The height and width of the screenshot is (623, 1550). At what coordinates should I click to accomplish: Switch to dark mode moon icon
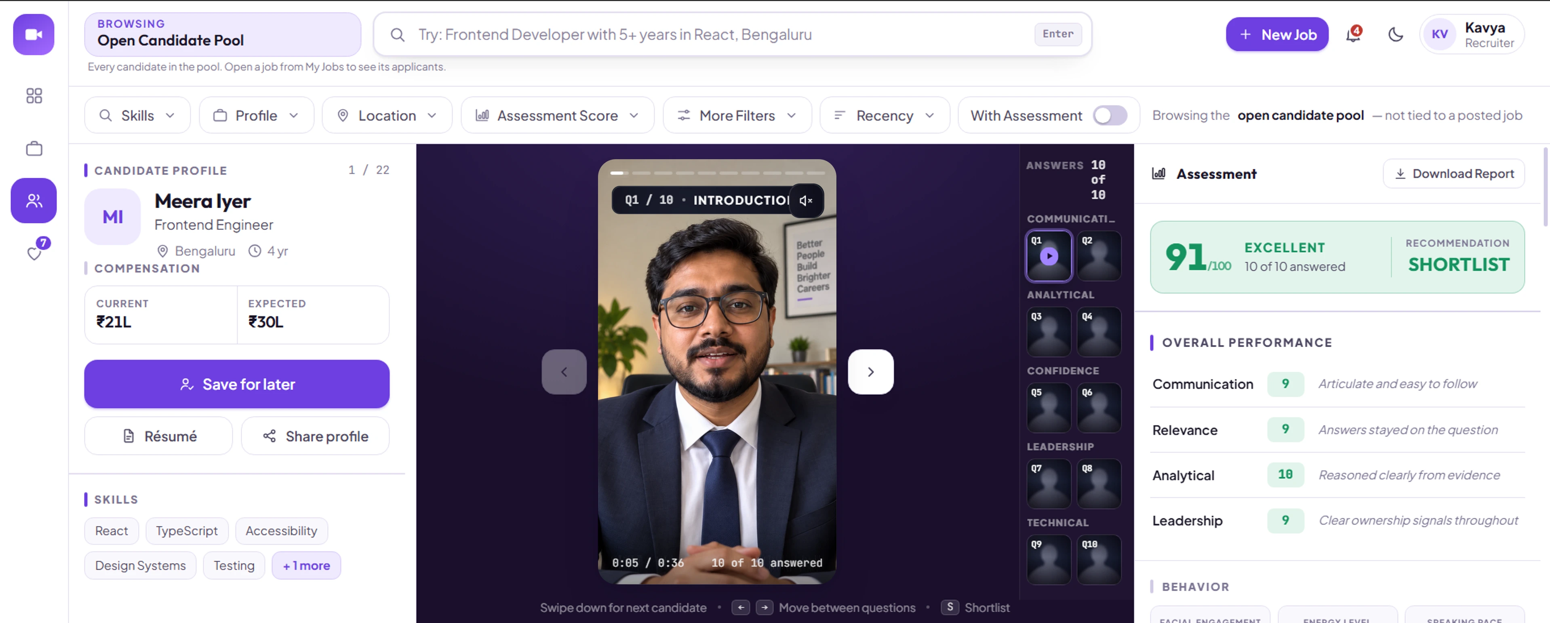[1395, 34]
